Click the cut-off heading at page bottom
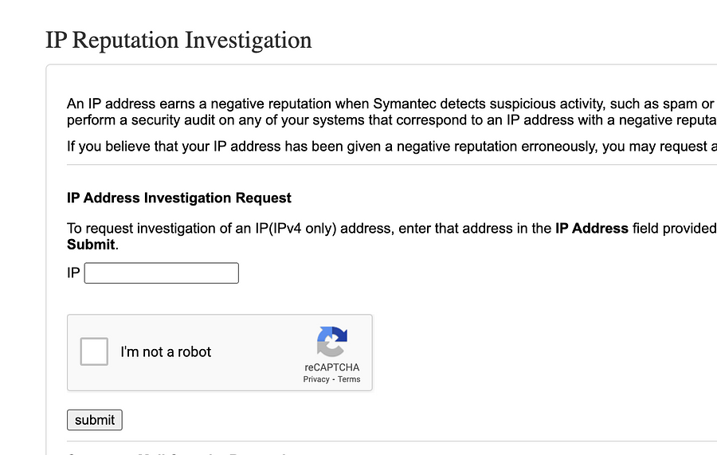717x455 pixels. tap(178, 453)
